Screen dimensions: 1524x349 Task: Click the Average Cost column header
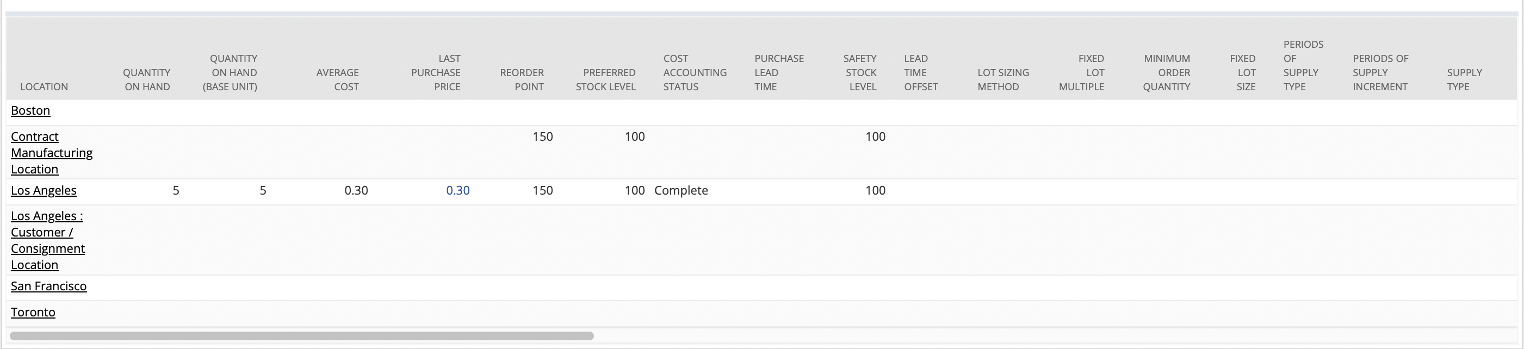pos(337,80)
